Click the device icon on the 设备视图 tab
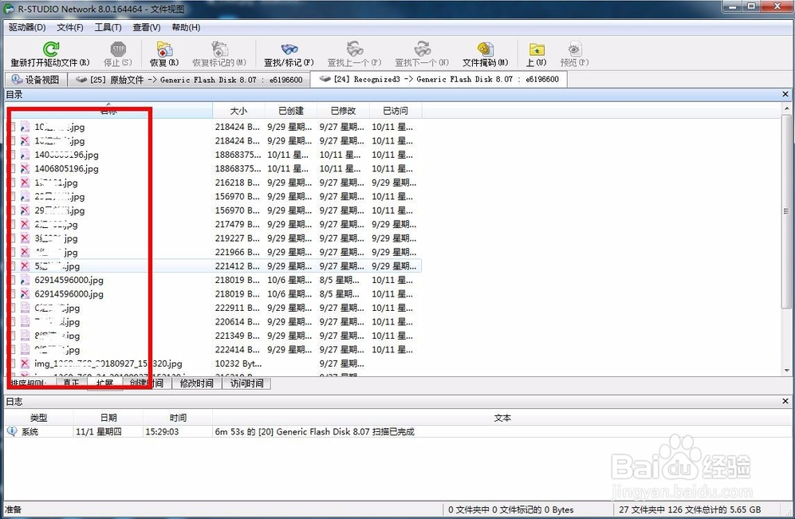 (17, 80)
